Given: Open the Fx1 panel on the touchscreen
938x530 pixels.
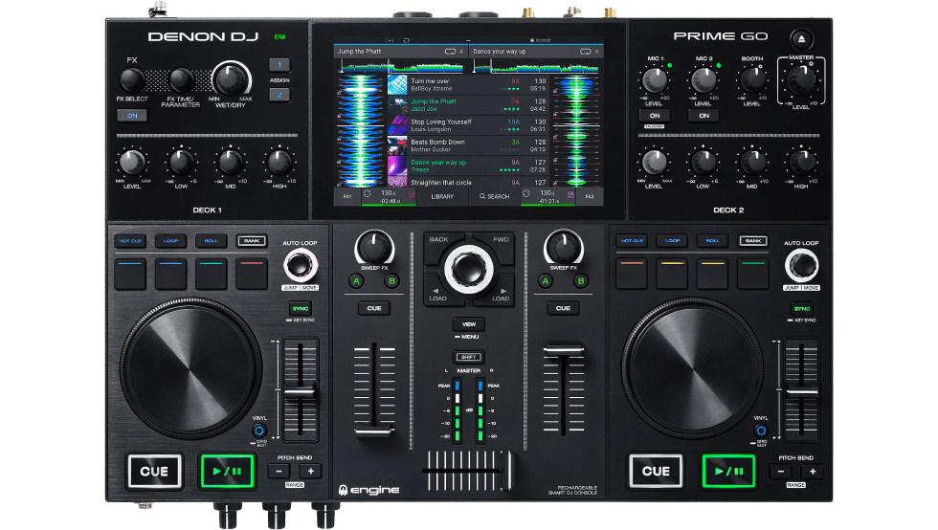Looking at the screenshot, I should (x=348, y=196).
